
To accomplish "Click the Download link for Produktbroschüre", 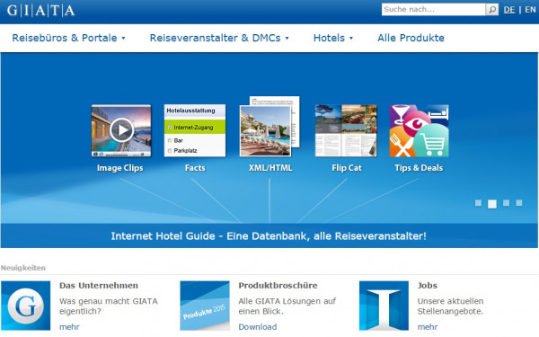I will pyautogui.click(x=258, y=327).
